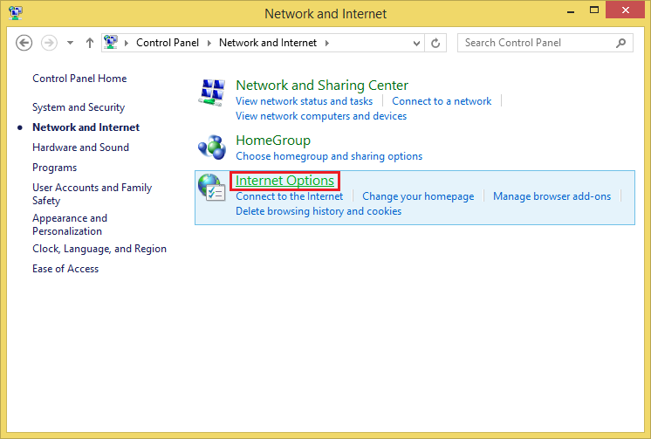Open Network and Sharing Center heading
The width and height of the screenshot is (651, 439).
pyautogui.click(x=322, y=86)
